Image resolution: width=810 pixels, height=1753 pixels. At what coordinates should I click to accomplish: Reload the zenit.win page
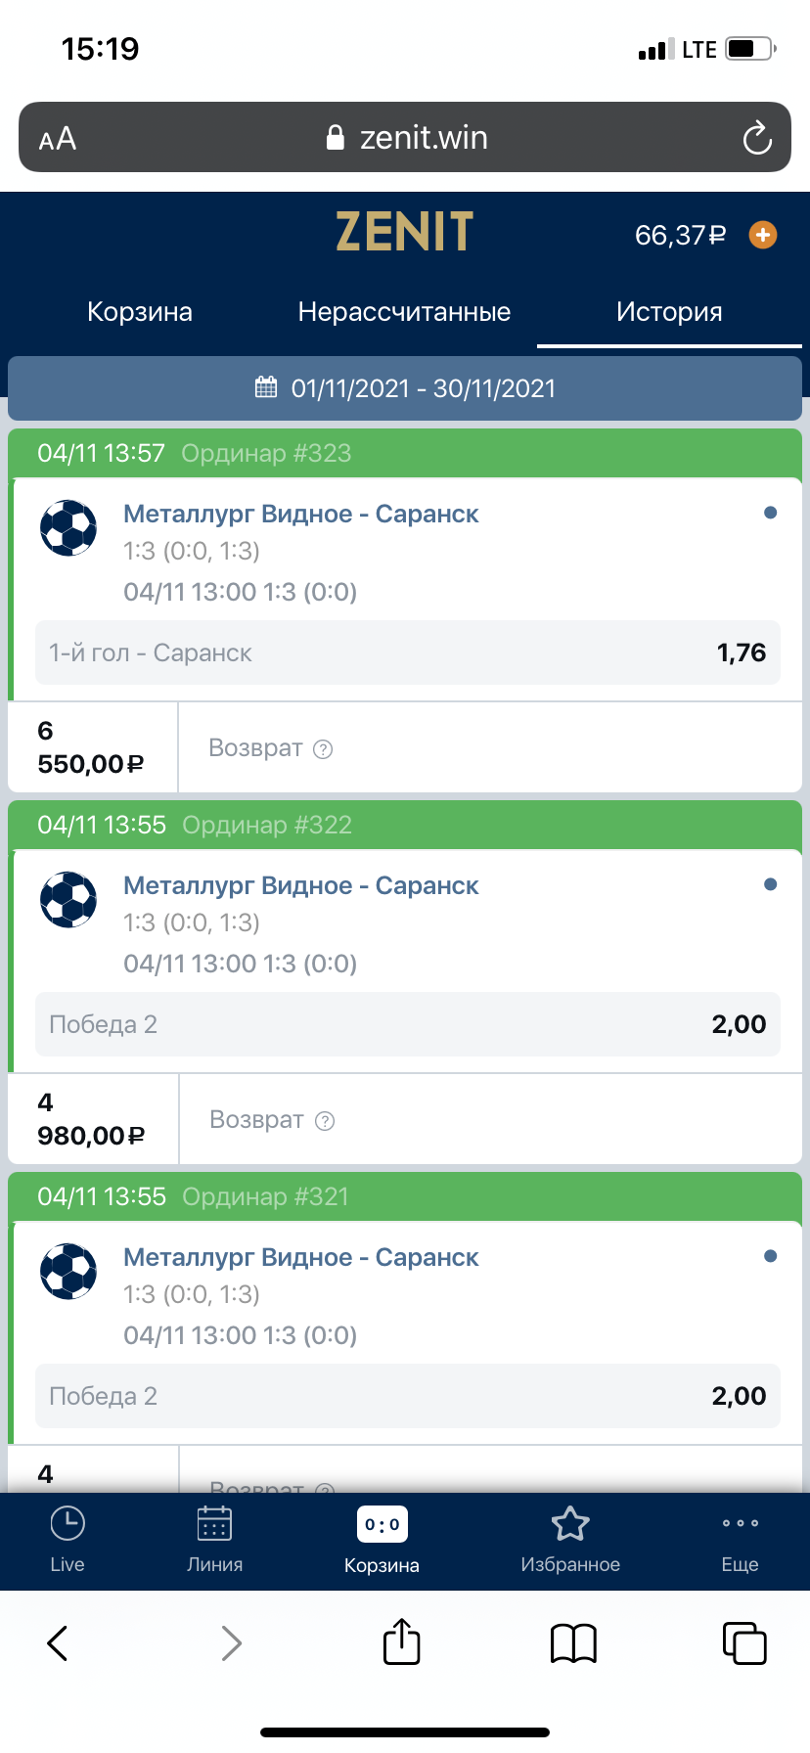[x=757, y=138]
